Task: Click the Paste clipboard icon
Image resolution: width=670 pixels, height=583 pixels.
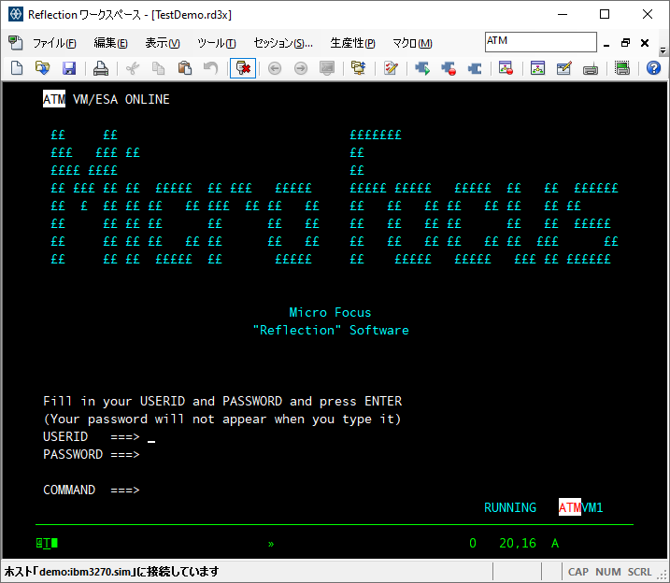Action: [x=185, y=68]
